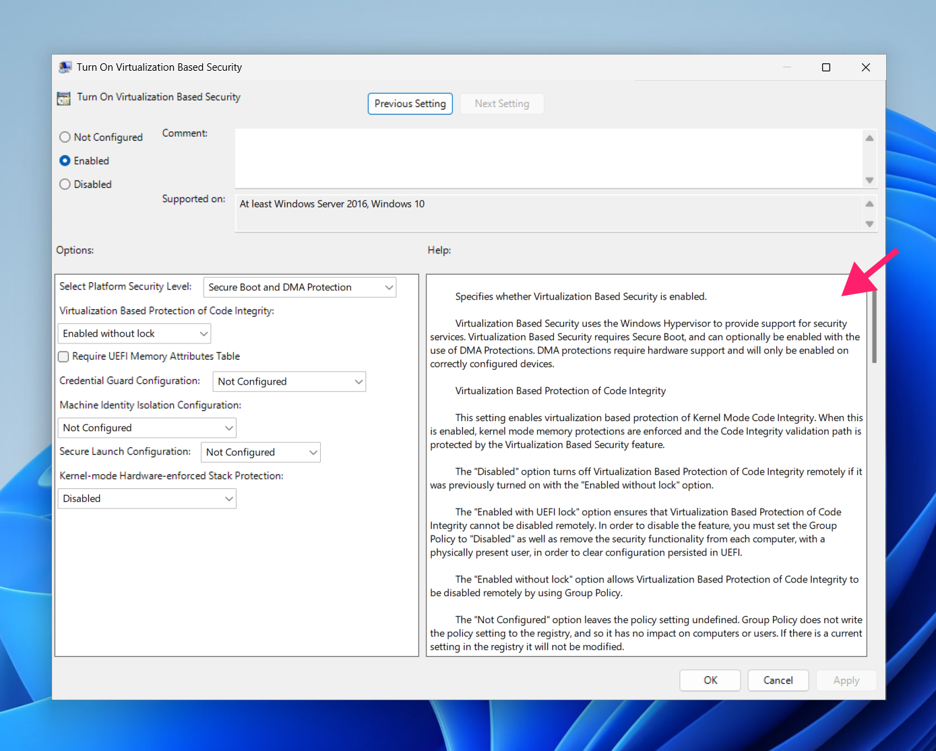Maximize the policy window
Viewport: 936px width, 751px height.
826,67
